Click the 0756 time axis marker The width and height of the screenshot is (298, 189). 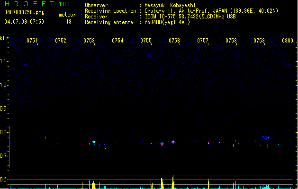(x=174, y=40)
